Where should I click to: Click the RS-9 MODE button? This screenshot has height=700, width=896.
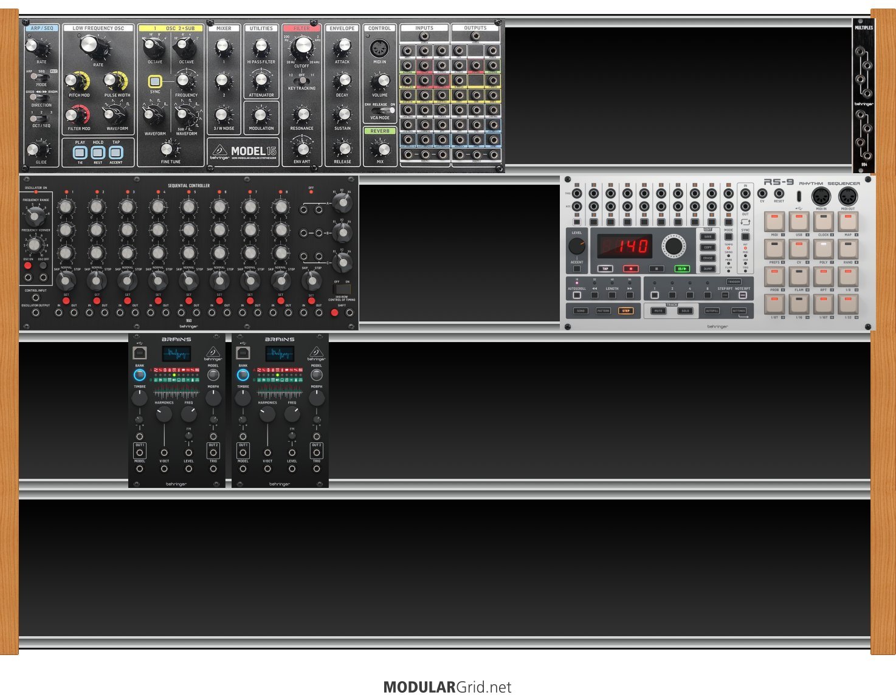(x=728, y=236)
